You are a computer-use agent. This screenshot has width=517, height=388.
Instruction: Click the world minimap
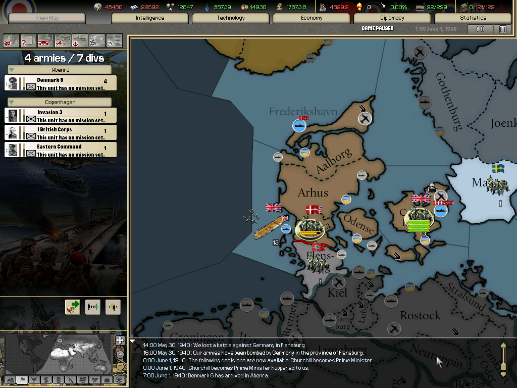point(59,355)
